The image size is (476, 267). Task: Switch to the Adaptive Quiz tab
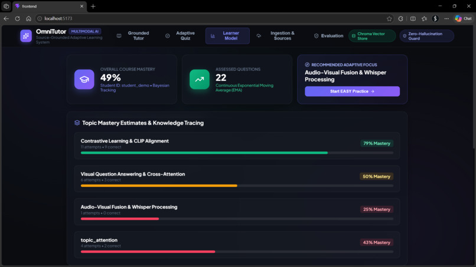(x=181, y=36)
